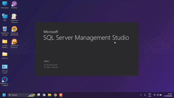Switch the ESP LAA input language
This screenshot has width=174, height=98.
[x=150, y=95]
